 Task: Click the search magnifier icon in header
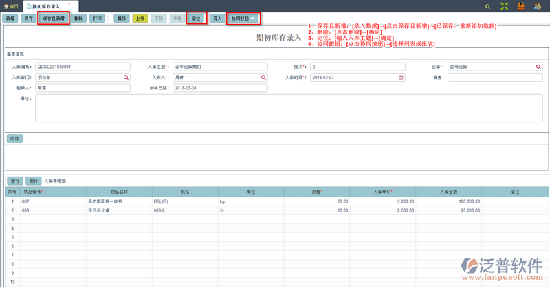pos(488,5)
